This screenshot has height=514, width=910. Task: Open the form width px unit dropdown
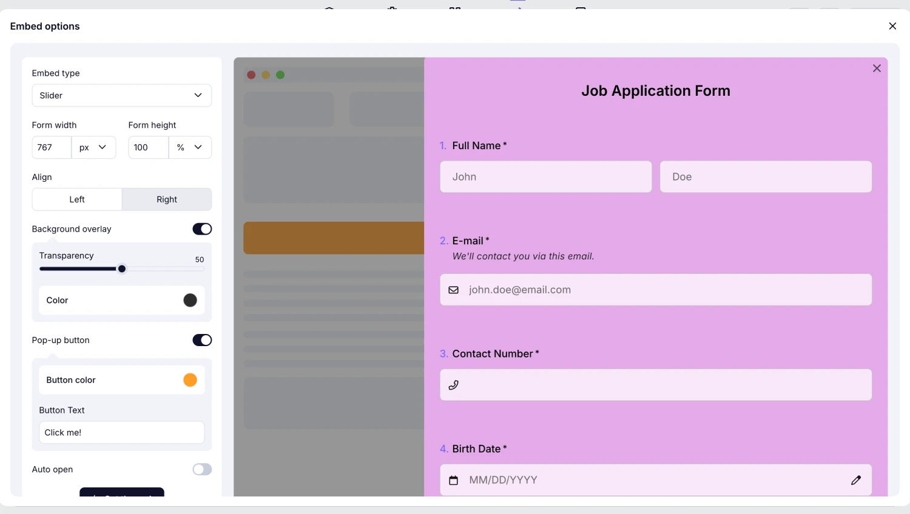93,147
